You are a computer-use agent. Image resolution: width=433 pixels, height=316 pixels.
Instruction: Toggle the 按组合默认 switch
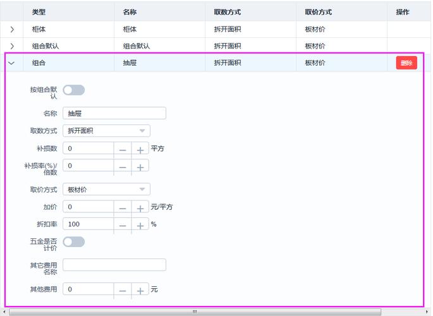(x=74, y=90)
